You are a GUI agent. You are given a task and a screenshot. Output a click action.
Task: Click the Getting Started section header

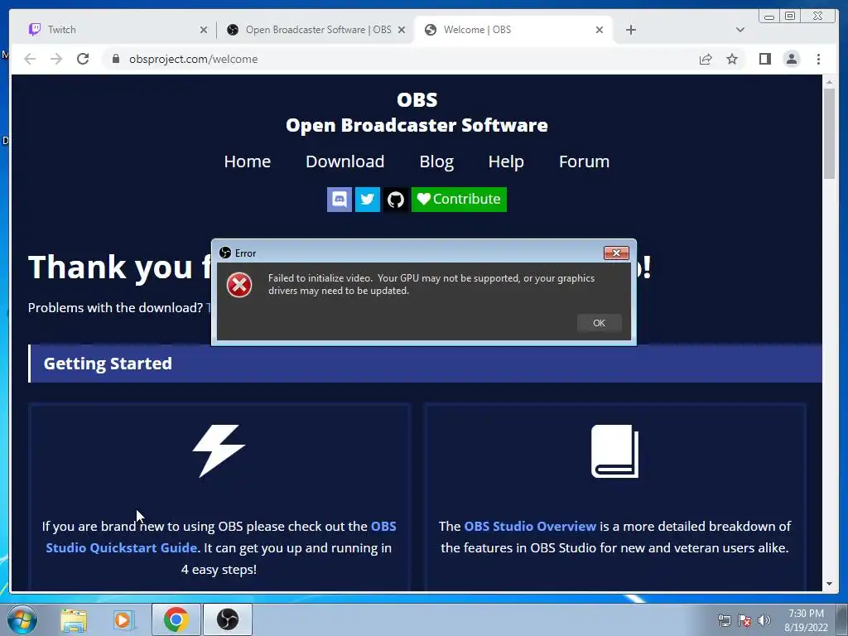[425, 364]
